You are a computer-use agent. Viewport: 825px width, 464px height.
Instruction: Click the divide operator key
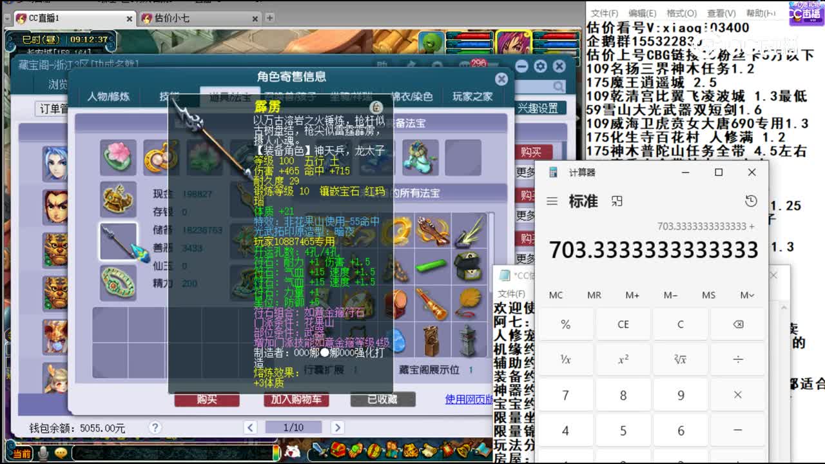point(738,360)
